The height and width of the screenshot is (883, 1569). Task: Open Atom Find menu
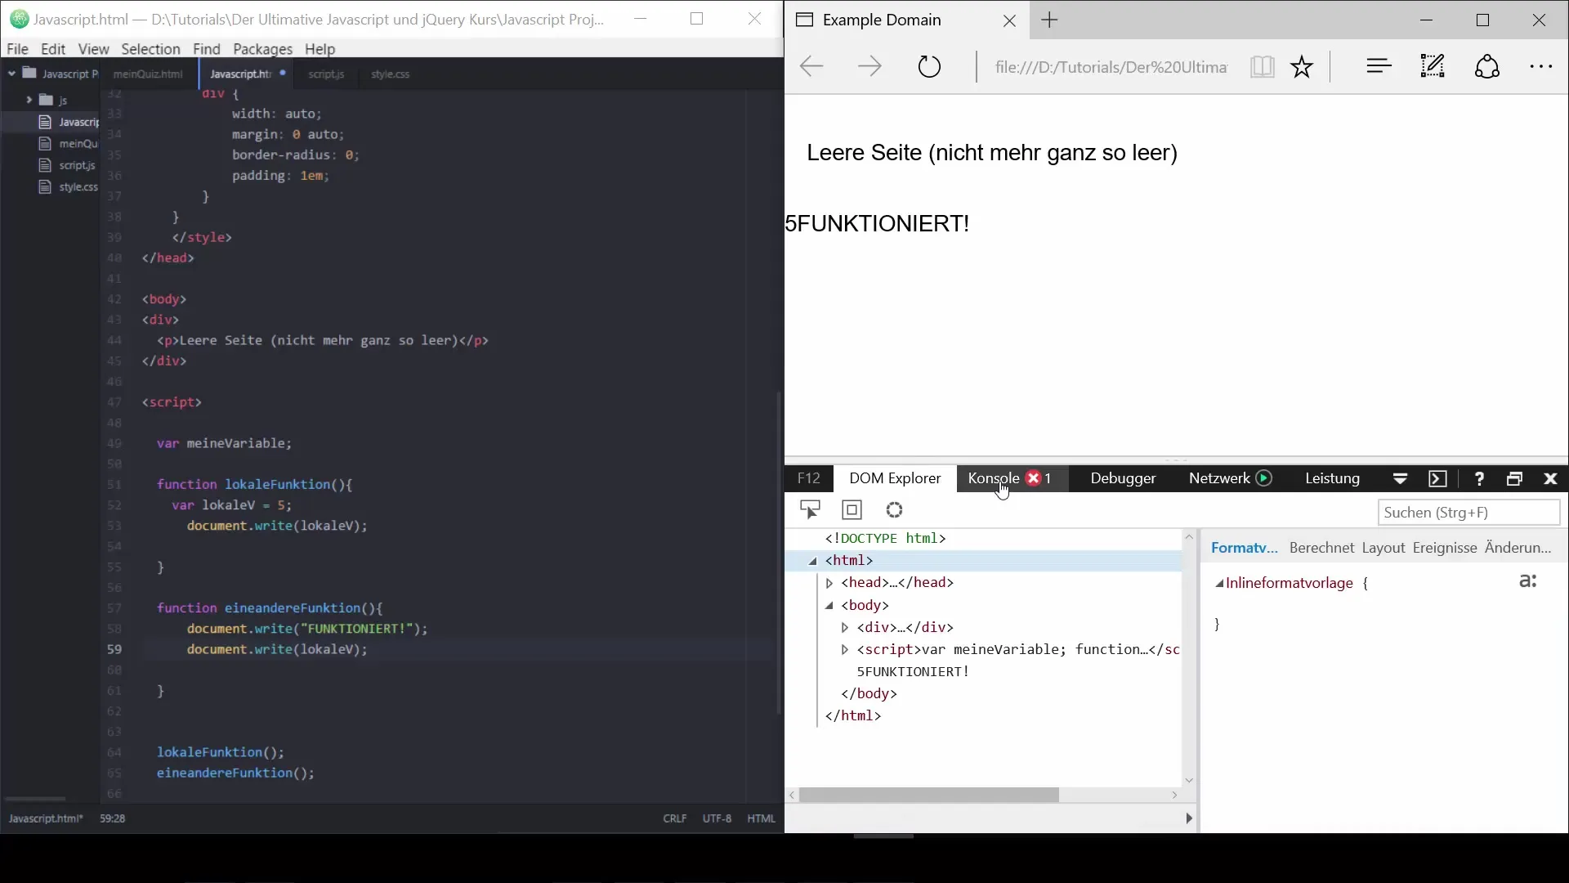point(207,49)
